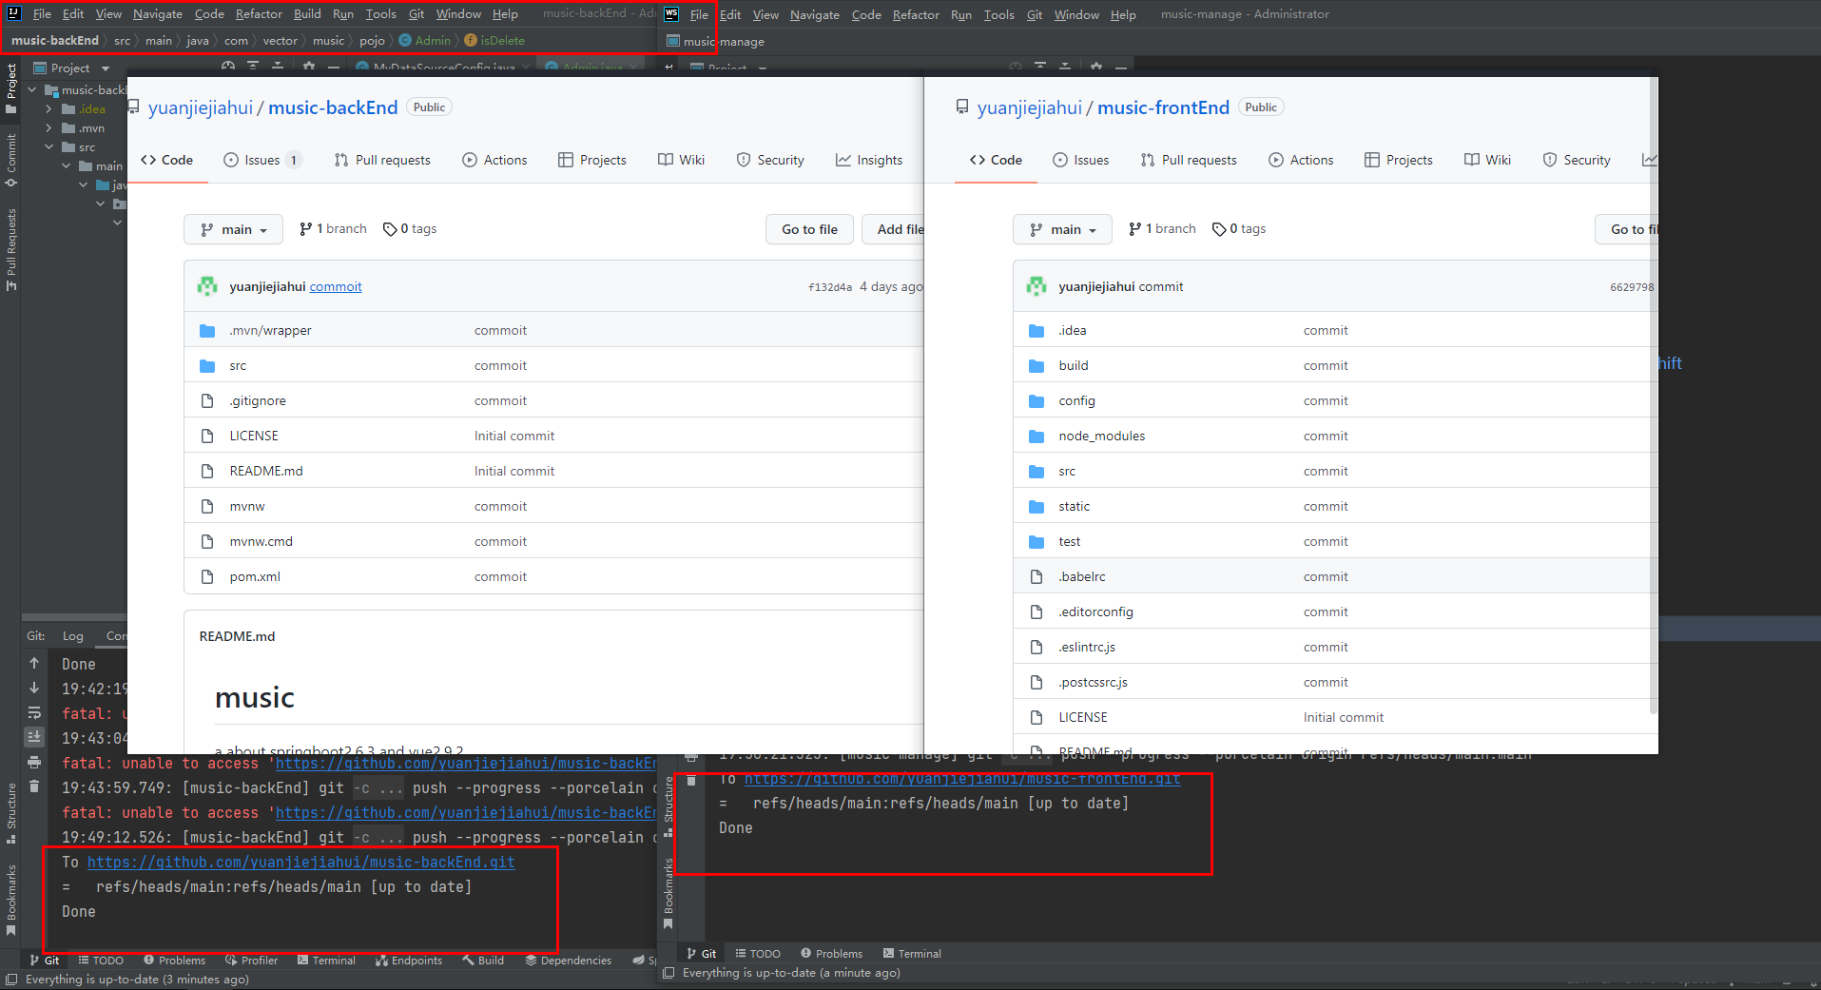Open main branch dropdown in music-backEnd repo

coord(233,229)
